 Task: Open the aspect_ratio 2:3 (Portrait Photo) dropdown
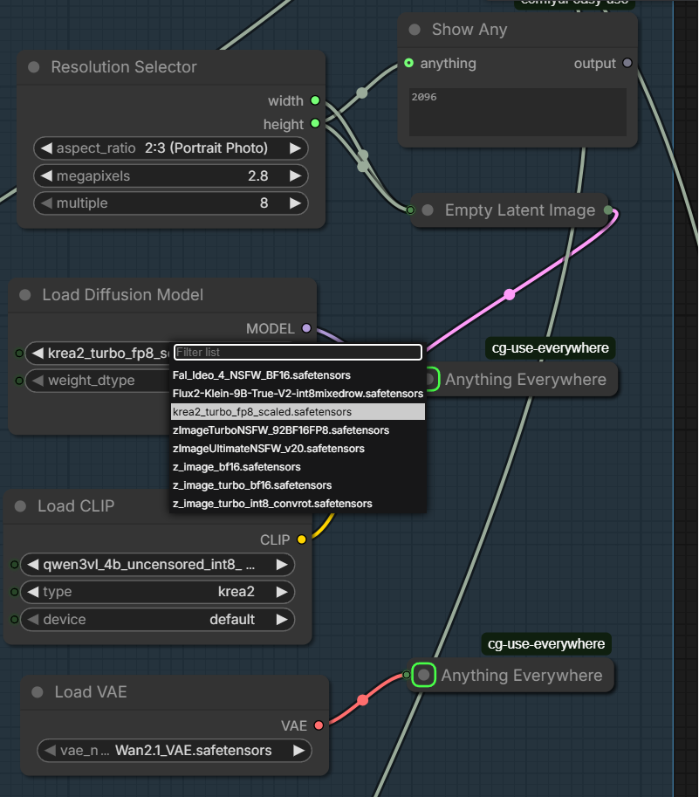171,148
